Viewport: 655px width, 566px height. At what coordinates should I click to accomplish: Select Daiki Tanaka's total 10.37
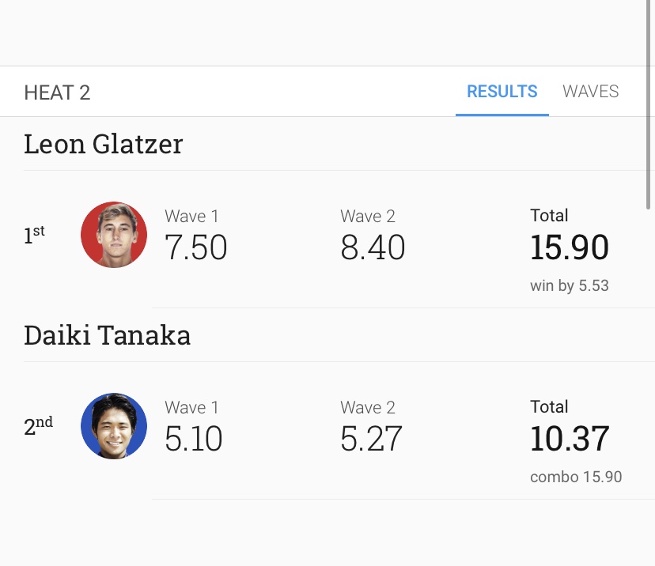(x=570, y=438)
